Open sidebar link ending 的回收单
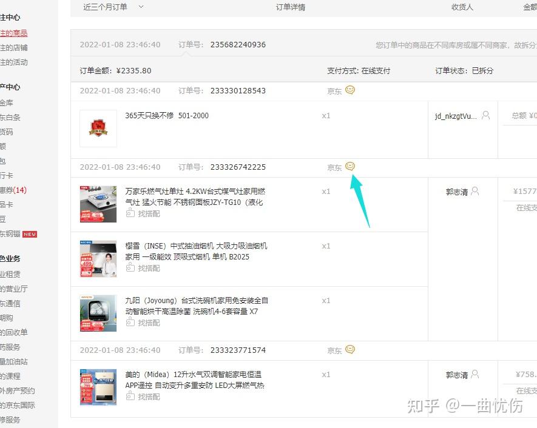The height and width of the screenshot is (428, 537). (14, 332)
